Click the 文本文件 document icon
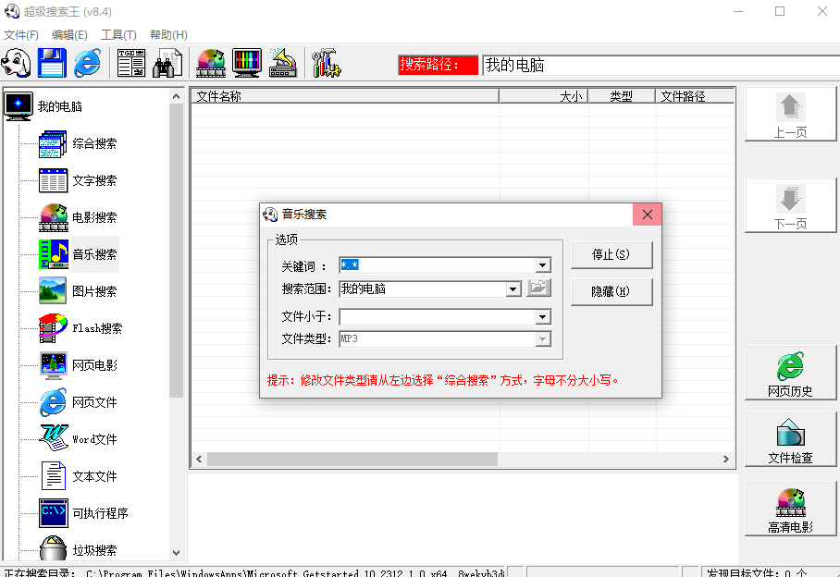Screen dimensions: 840x577 [53, 476]
